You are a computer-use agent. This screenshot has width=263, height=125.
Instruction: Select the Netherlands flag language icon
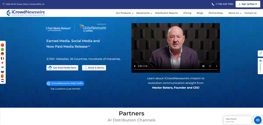click(2, 80)
